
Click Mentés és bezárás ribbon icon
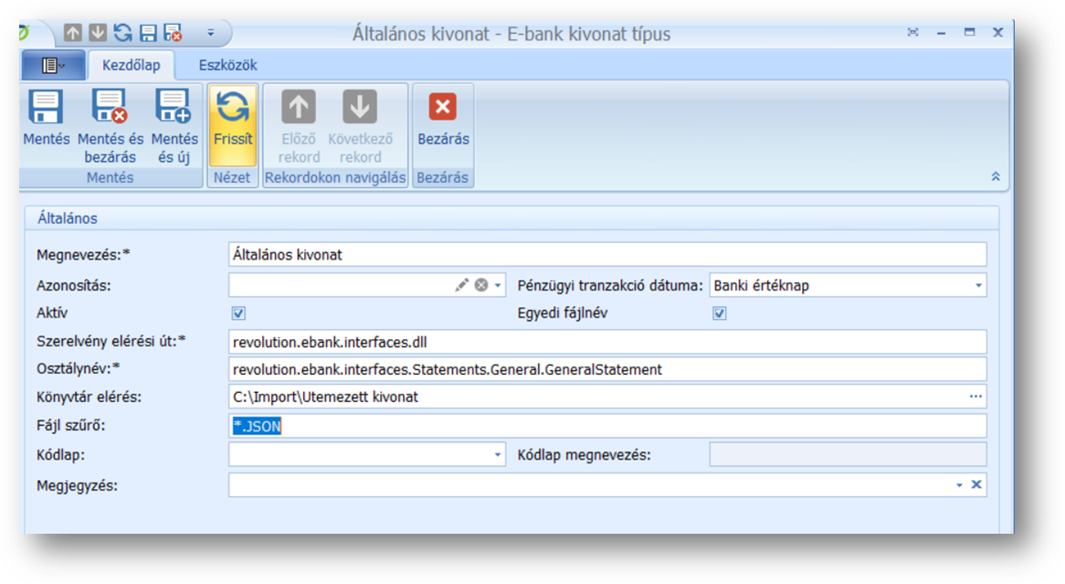[110, 108]
